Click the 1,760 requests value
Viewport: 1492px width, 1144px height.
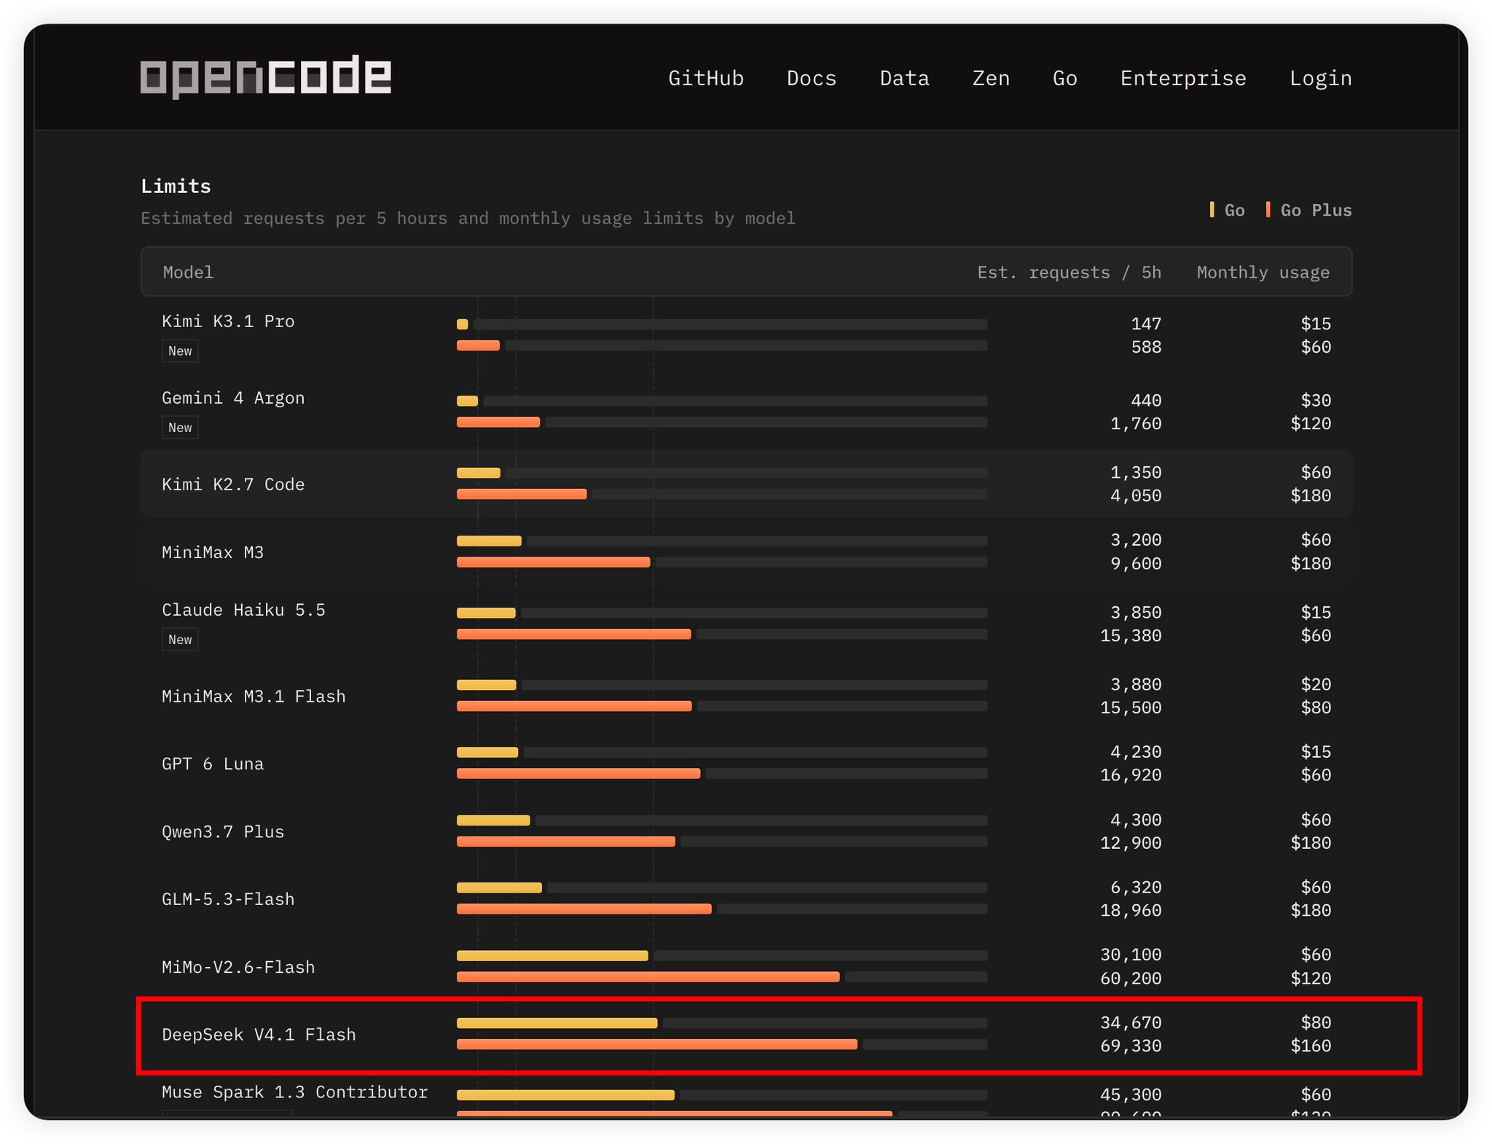1136,423
